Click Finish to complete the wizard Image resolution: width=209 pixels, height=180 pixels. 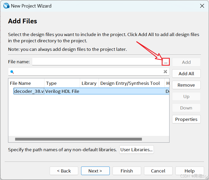[127, 171]
